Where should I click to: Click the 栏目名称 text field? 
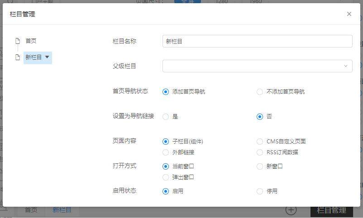(x=257, y=41)
